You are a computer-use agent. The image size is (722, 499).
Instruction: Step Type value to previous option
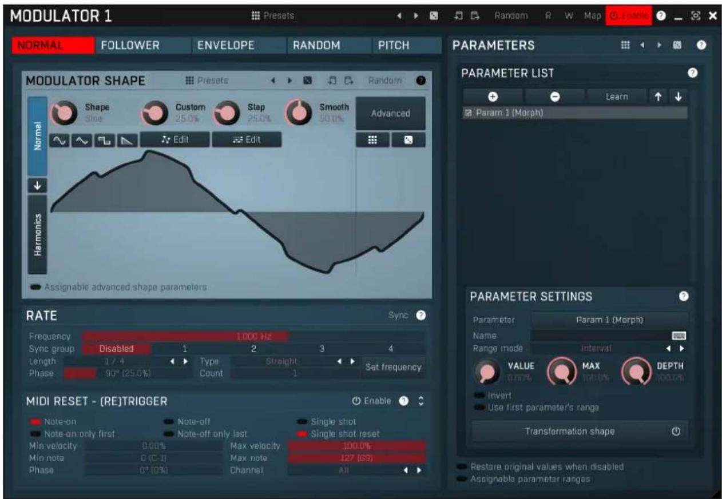(340, 361)
